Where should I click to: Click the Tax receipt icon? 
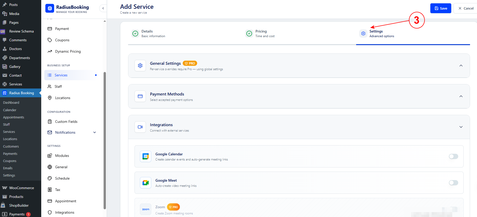click(50, 190)
